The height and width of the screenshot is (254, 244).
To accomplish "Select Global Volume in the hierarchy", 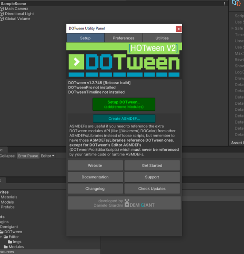I will pyautogui.click(x=18, y=19).
